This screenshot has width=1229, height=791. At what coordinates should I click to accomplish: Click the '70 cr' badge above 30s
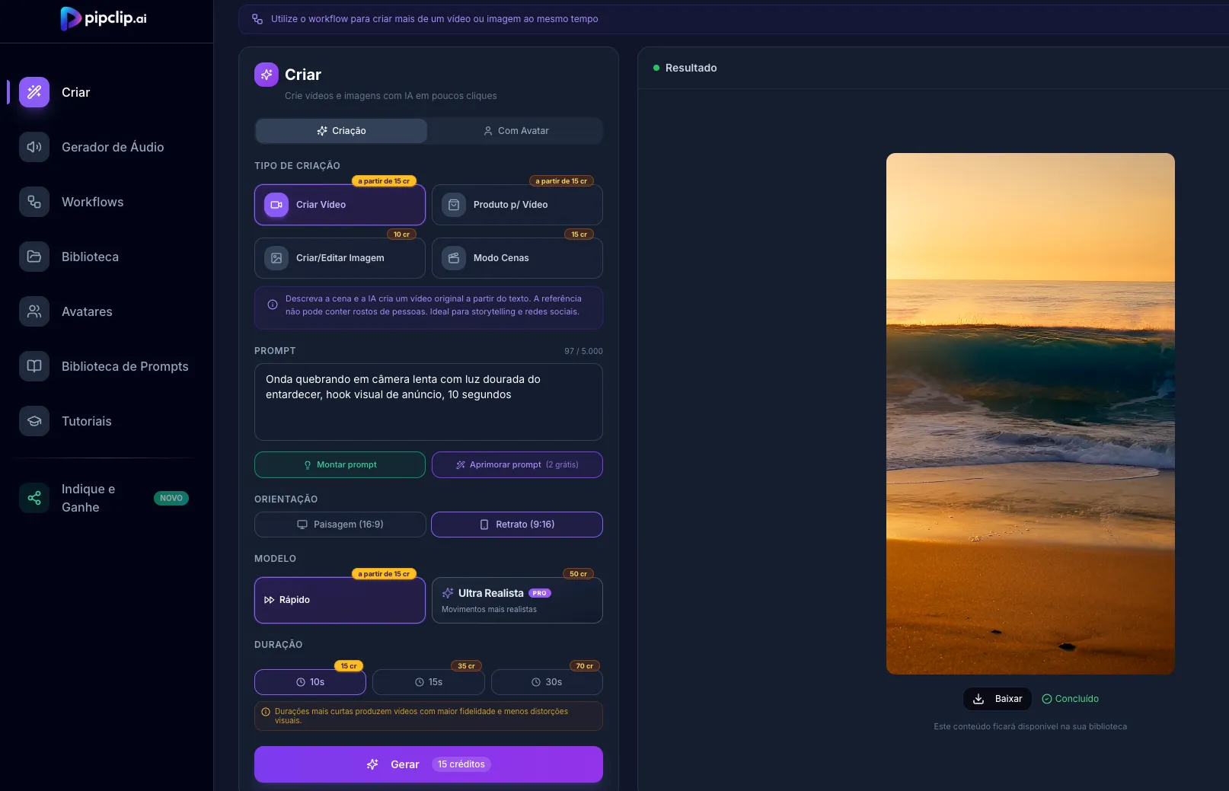585,666
